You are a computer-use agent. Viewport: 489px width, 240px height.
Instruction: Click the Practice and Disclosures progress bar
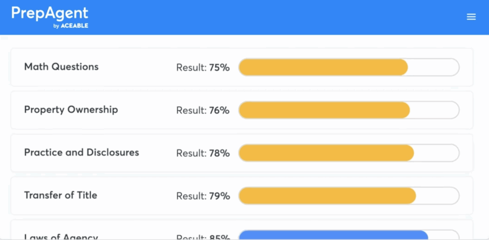[326, 153]
